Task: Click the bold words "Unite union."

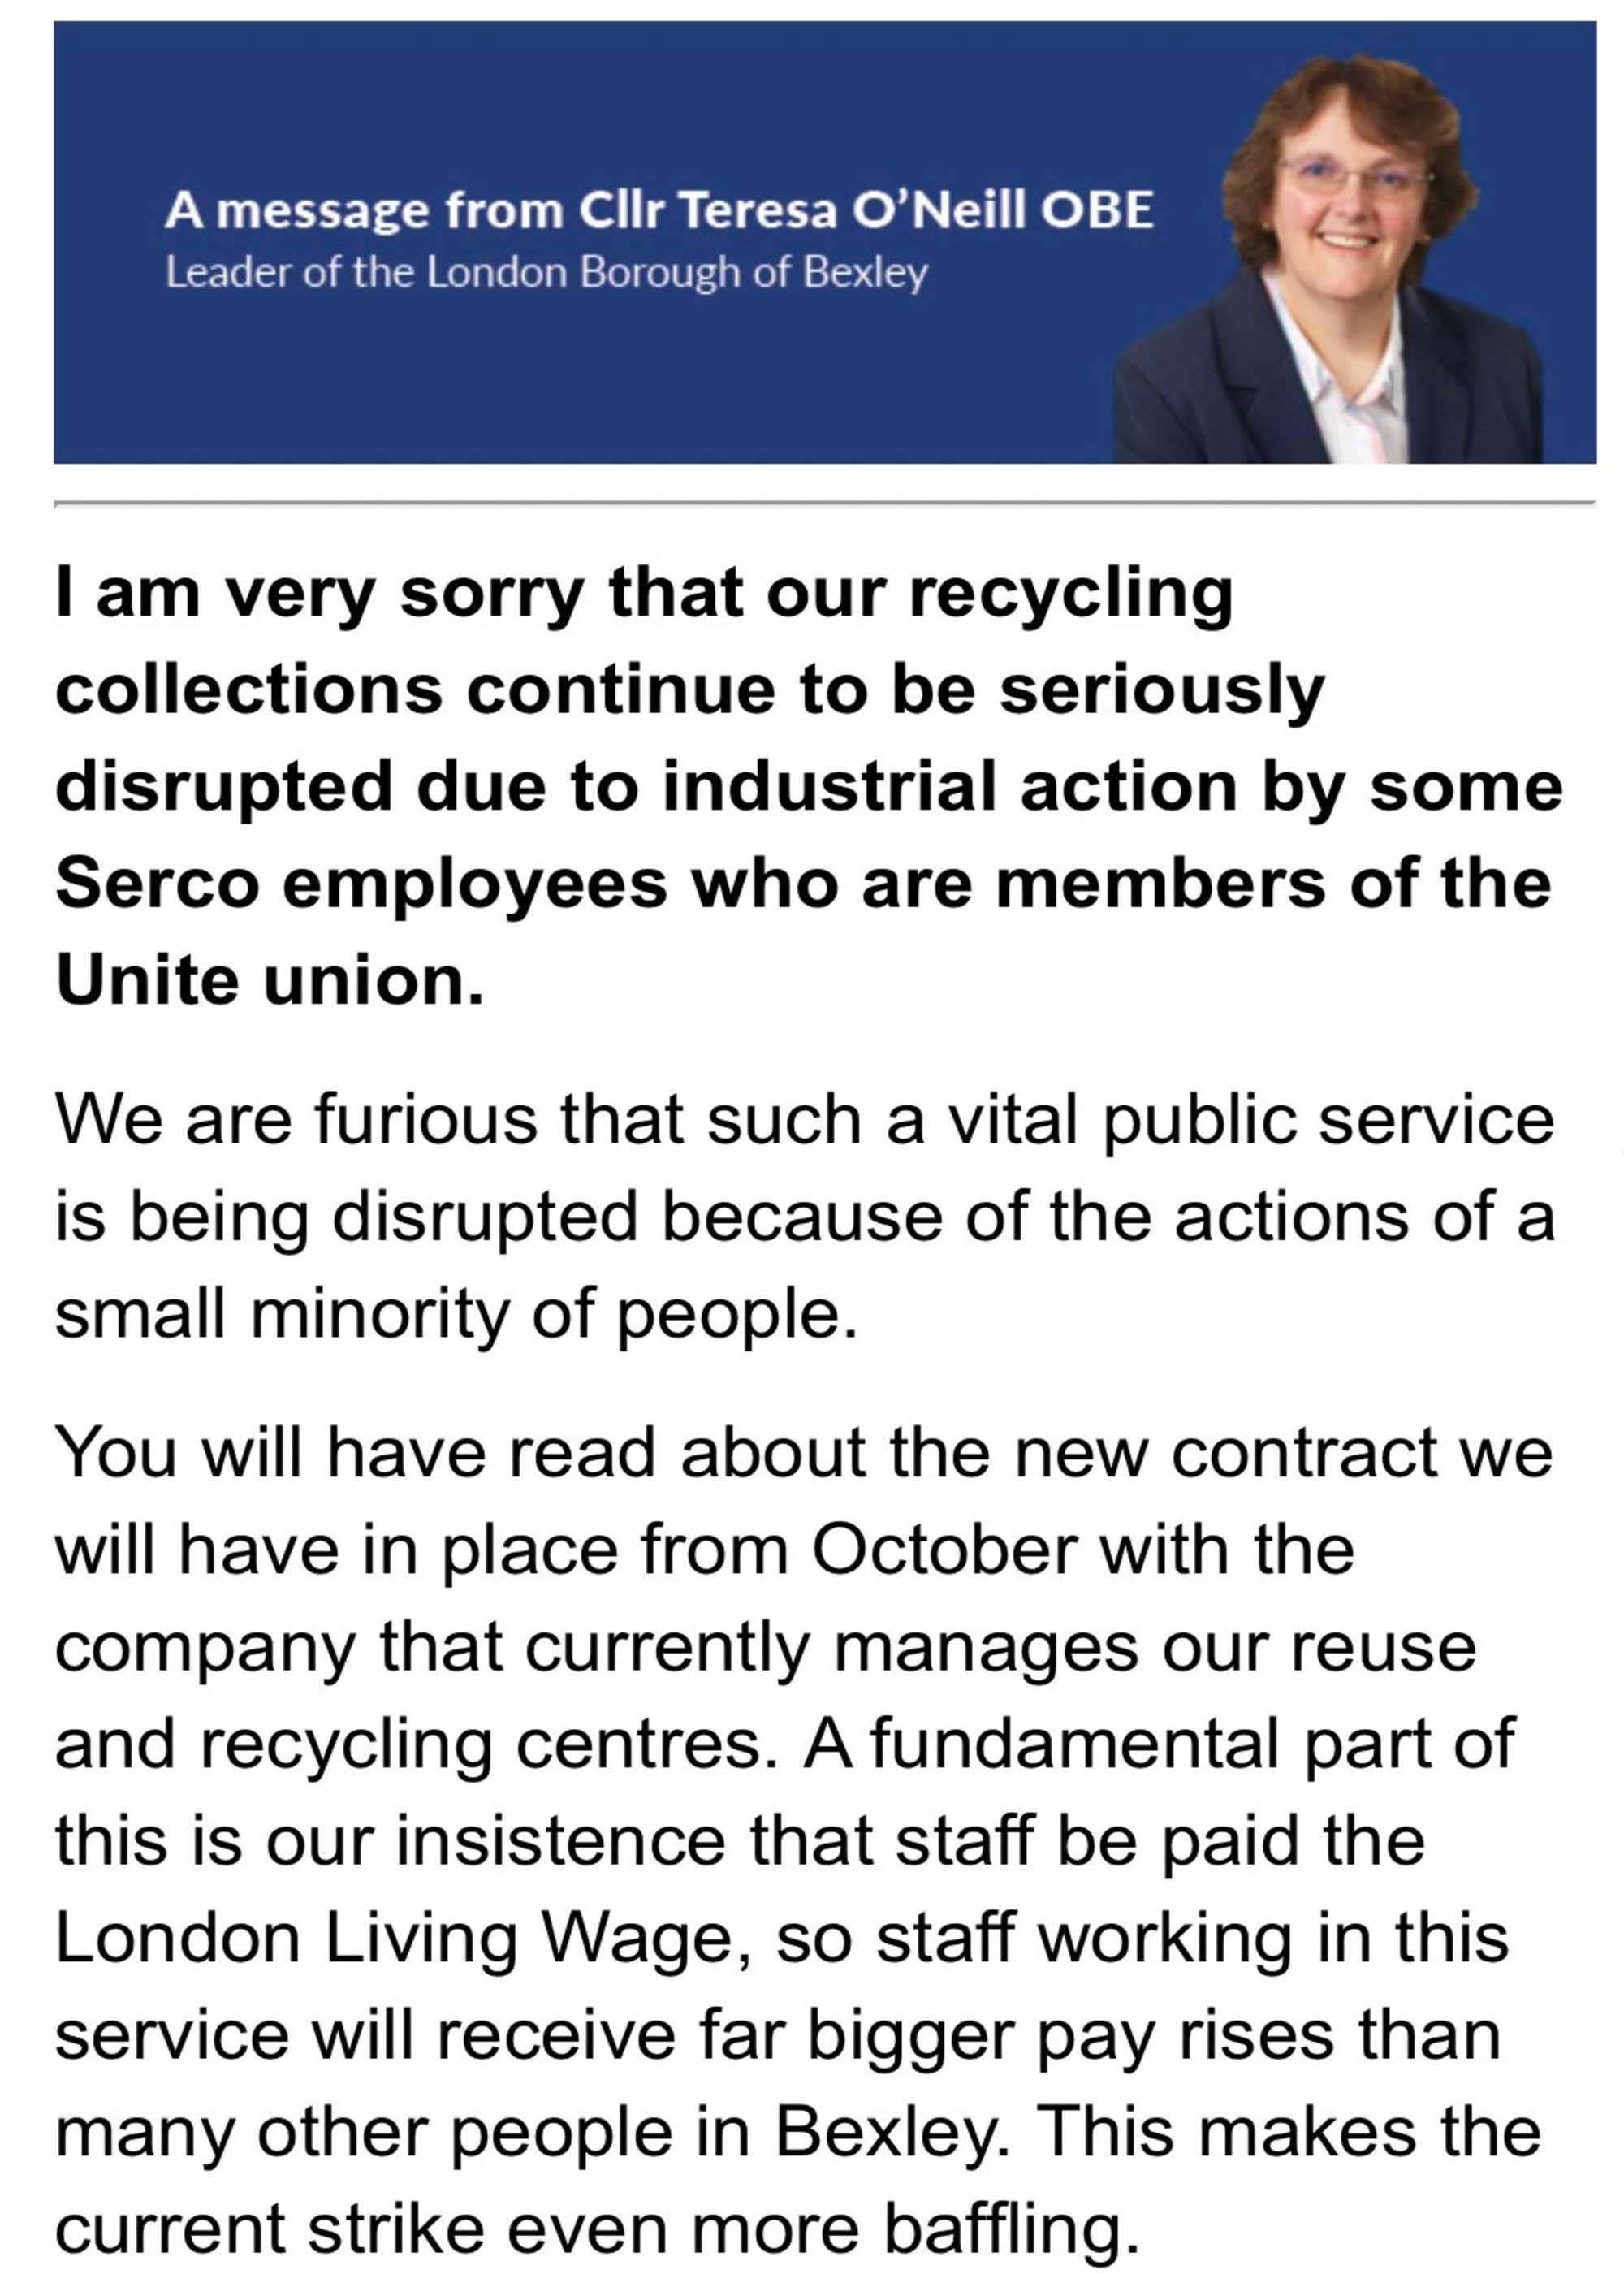Action: pos(270,981)
